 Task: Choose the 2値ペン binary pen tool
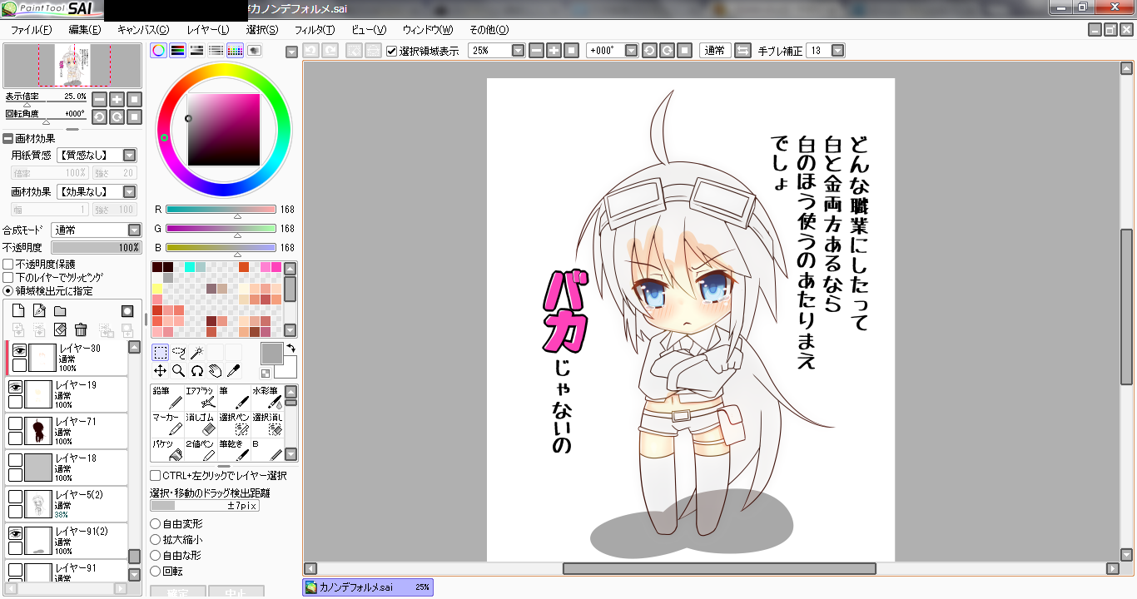(200, 451)
